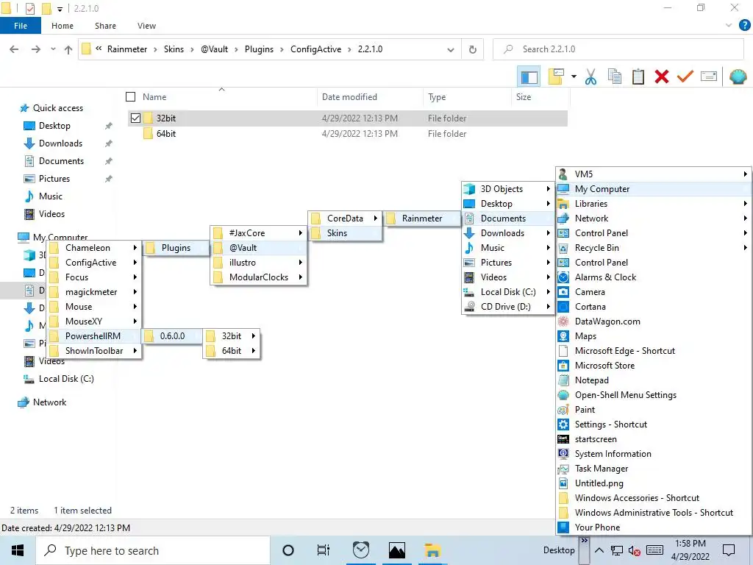Open the ModularClocks folder submenu
This screenshot has width=753, height=565.
click(x=258, y=277)
